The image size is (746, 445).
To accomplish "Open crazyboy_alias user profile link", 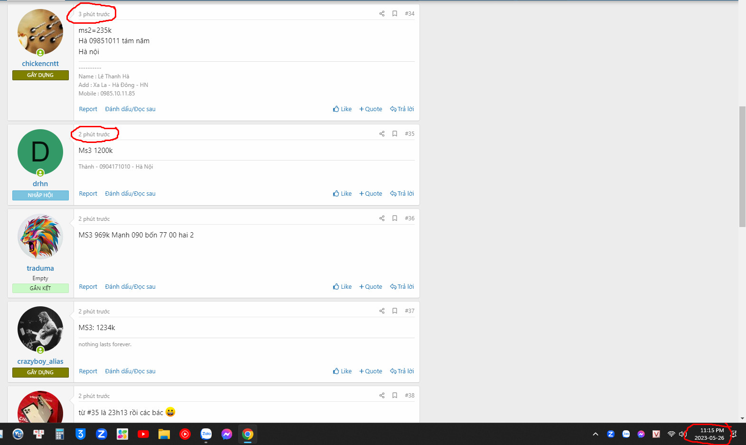I will pos(40,361).
